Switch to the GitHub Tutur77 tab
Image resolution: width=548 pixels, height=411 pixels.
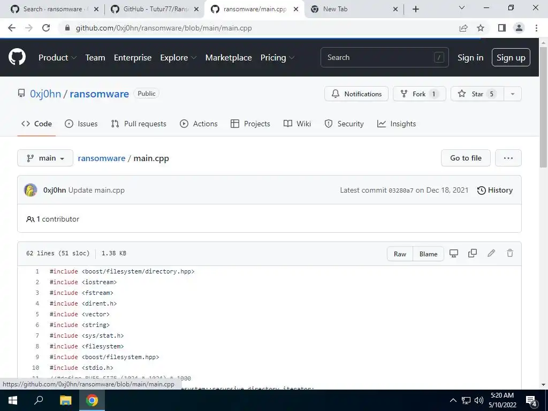[154, 9]
